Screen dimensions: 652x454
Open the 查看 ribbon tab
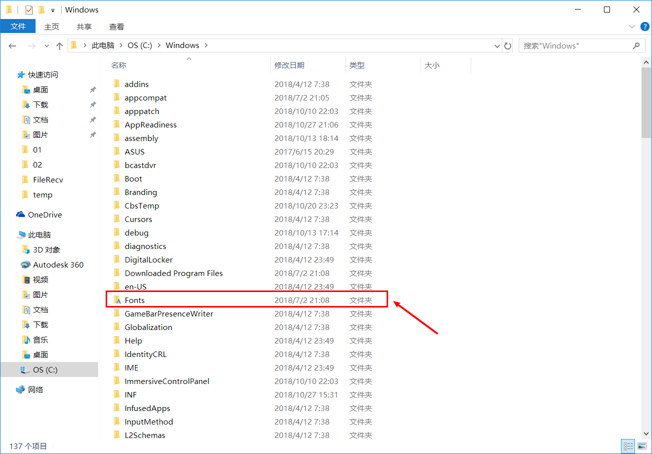pos(117,26)
